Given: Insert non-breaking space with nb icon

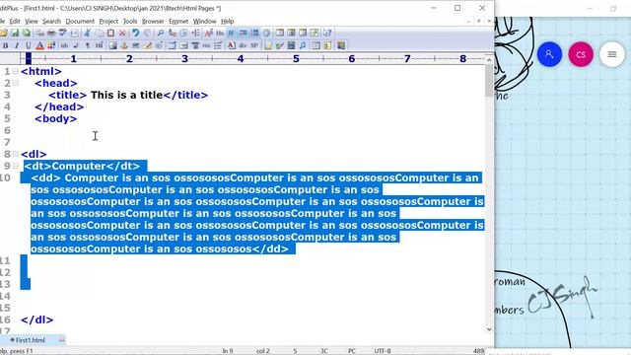Looking at the screenshot, I should pyautogui.click(x=64, y=46).
